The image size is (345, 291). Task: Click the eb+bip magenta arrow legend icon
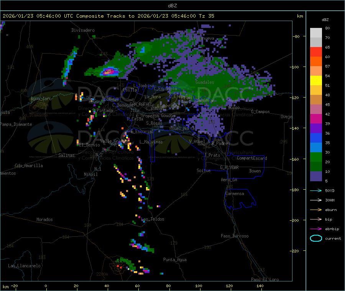(x=316, y=229)
